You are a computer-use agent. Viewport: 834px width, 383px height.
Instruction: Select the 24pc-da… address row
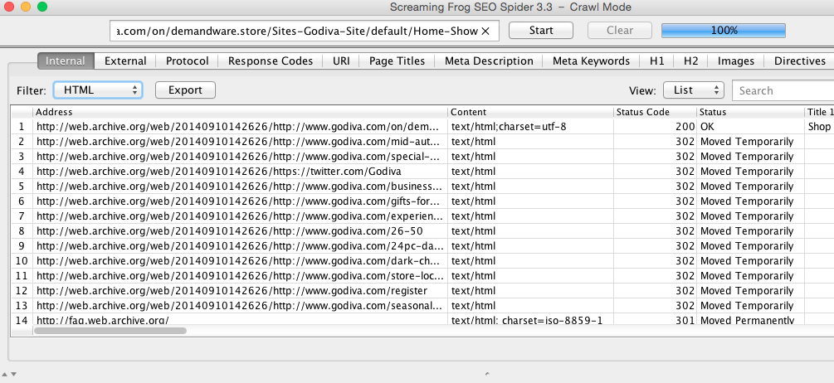click(x=241, y=246)
